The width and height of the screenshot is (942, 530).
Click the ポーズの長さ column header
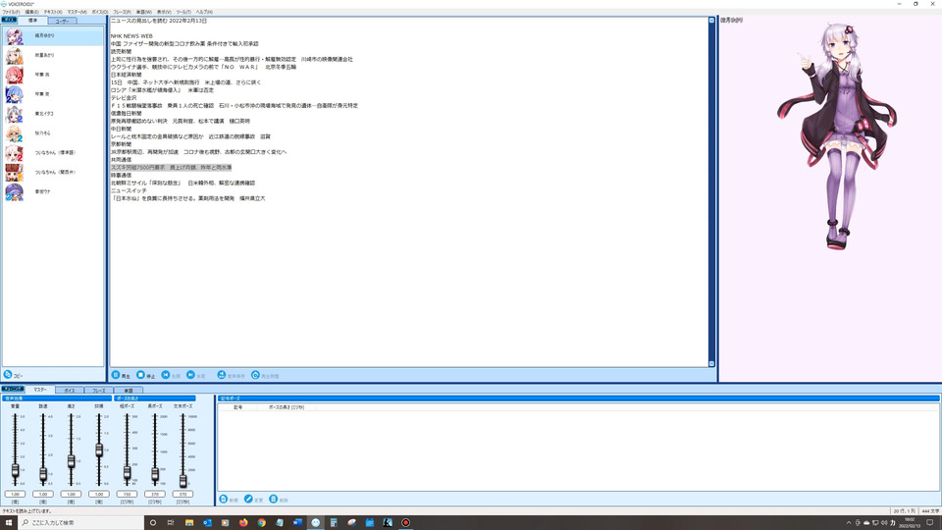tap(287, 407)
